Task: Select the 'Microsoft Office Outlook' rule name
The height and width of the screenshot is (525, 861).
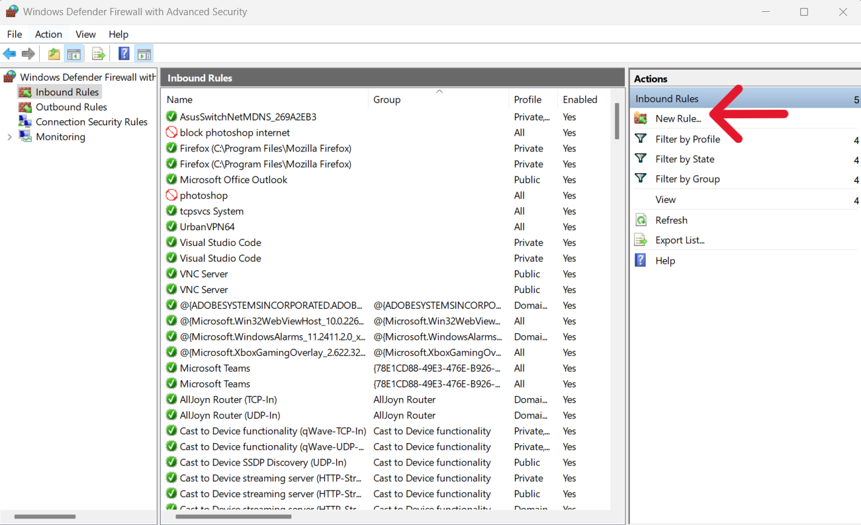Action: click(234, 180)
